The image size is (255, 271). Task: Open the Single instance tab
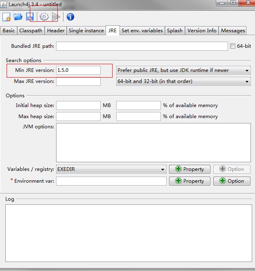click(86, 31)
